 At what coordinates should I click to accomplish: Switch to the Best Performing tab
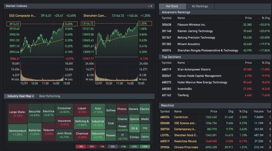tap(50, 96)
